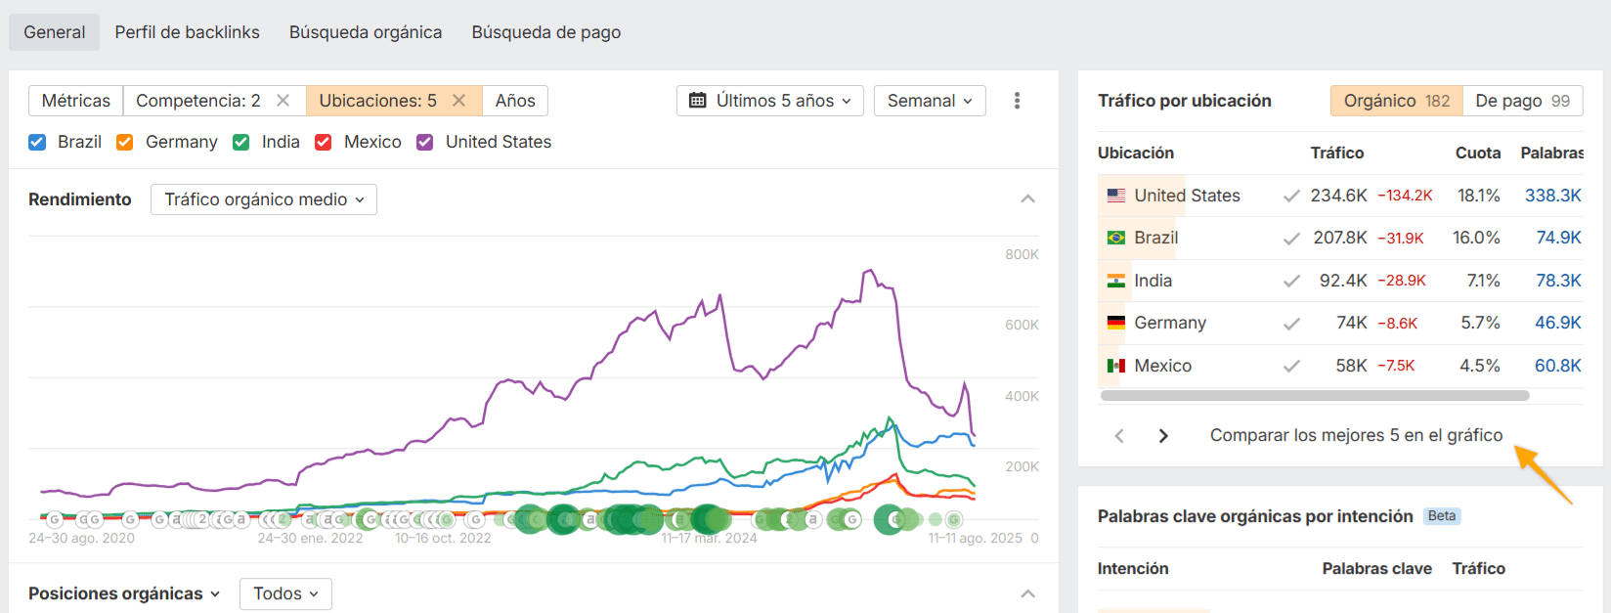Uncheck the Brazil checkbox
The width and height of the screenshot is (1611, 613).
tap(38, 143)
